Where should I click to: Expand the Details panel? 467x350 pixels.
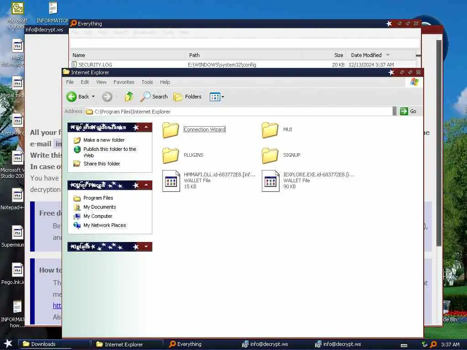tap(146, 247)
